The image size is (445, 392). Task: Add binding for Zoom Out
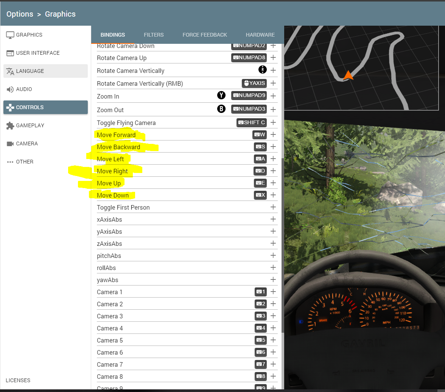273,110
